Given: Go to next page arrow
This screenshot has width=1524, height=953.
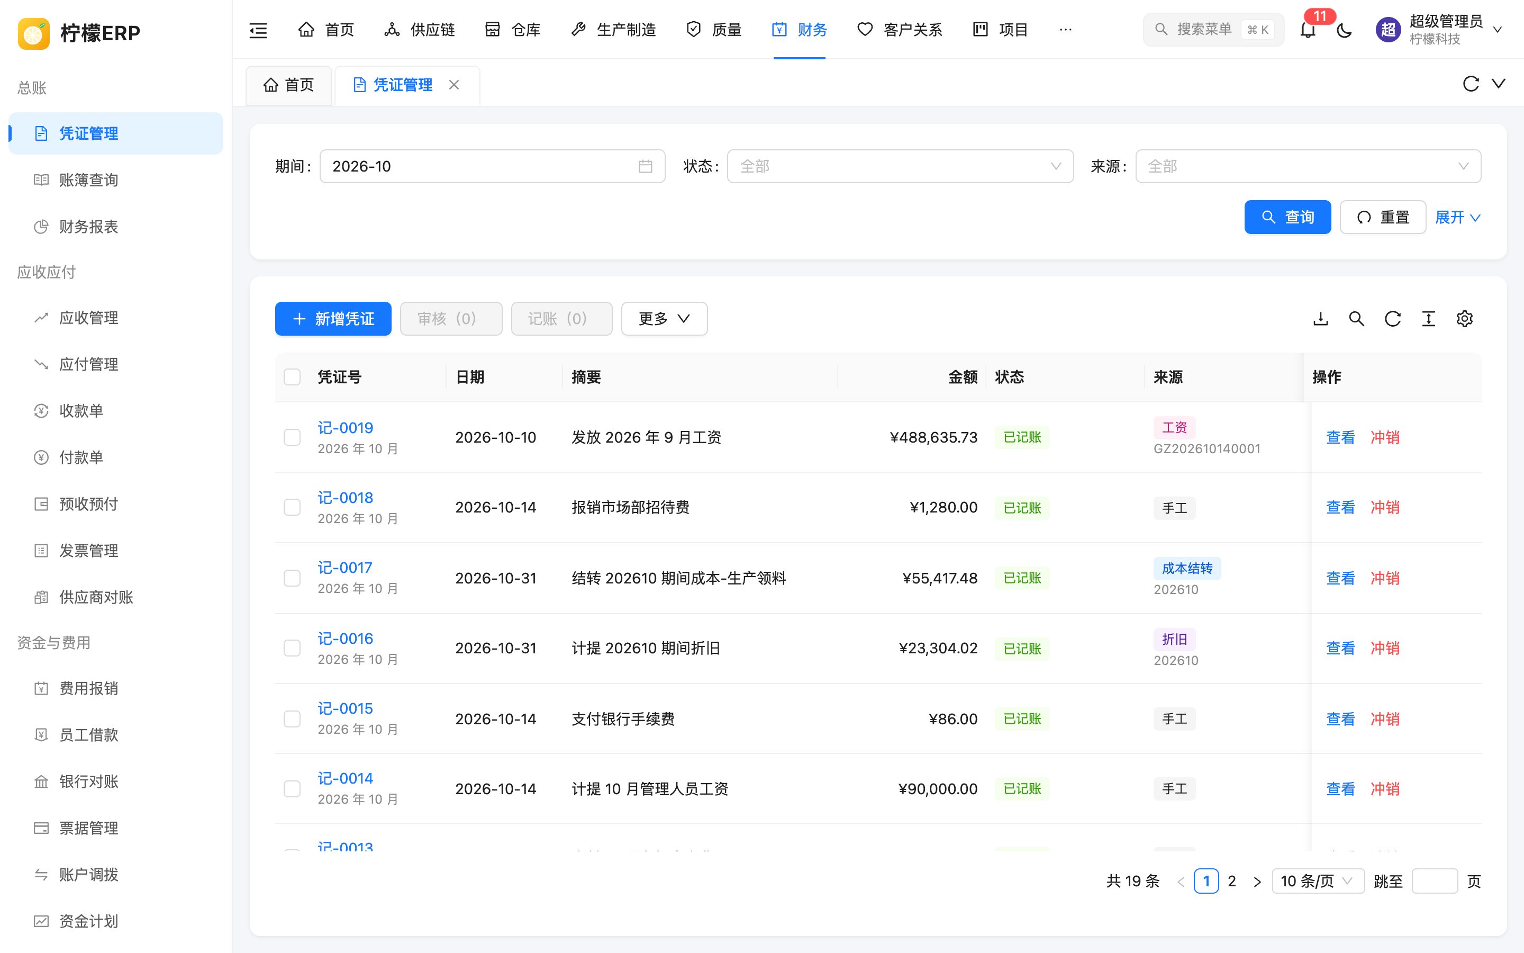Looking at the screenshot, I should click(1257, 881).
